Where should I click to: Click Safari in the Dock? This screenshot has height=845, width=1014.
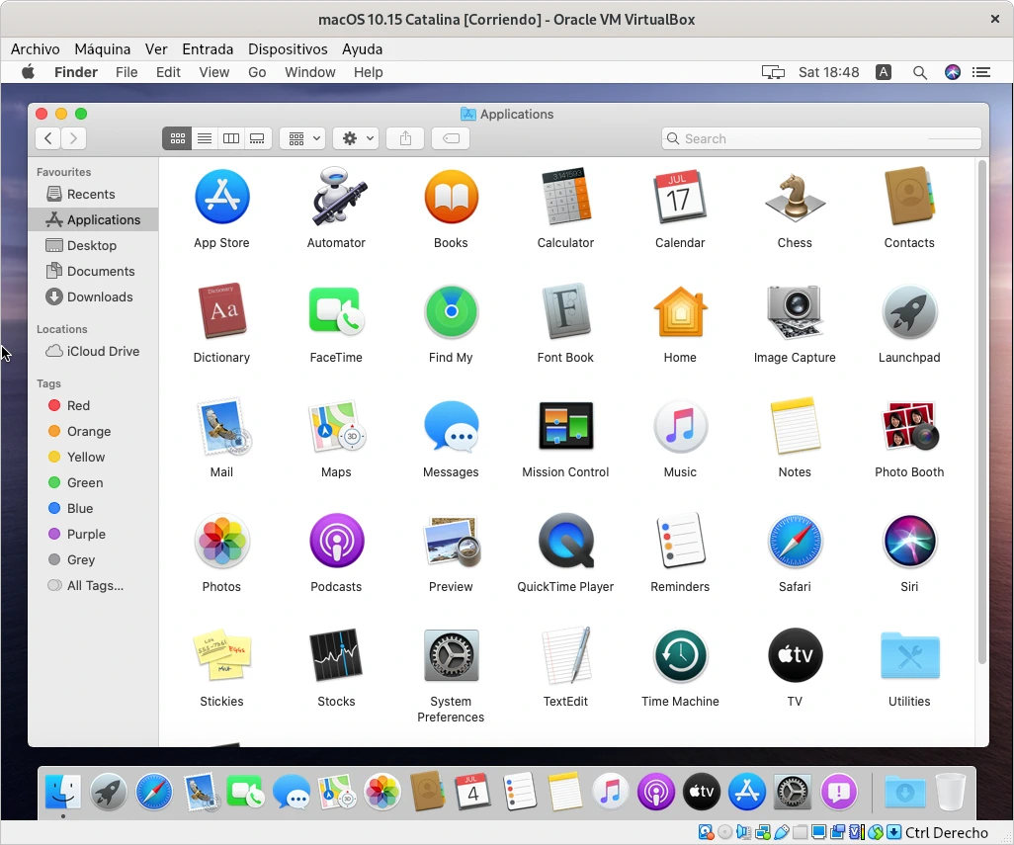click(154, 792)
